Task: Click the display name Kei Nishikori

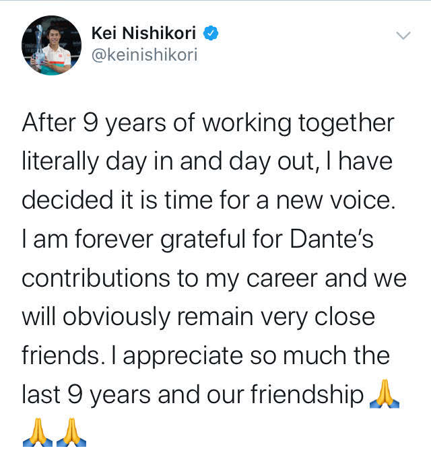Action: (143, 33)
